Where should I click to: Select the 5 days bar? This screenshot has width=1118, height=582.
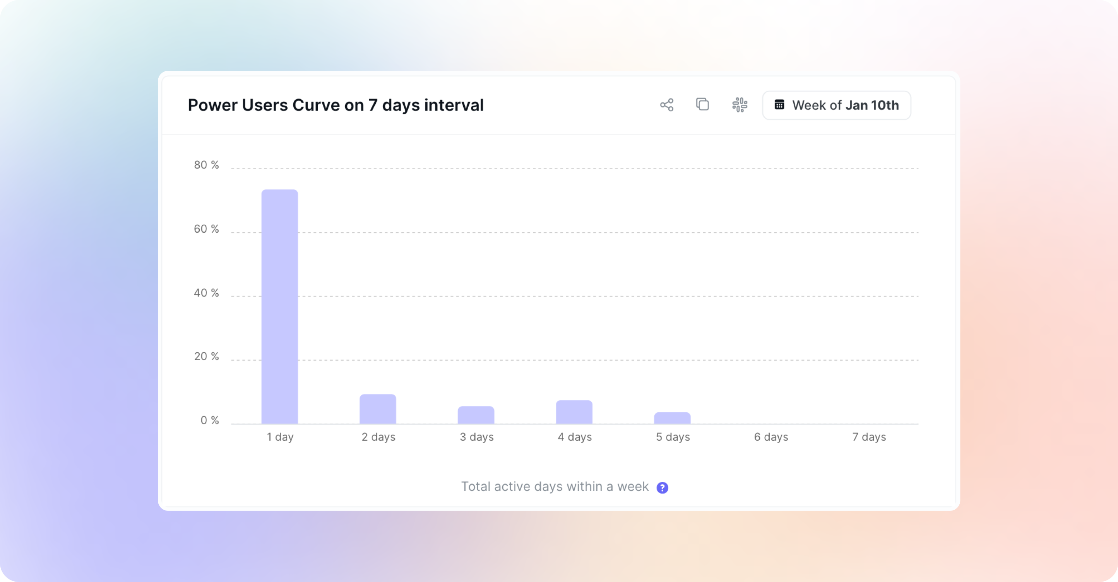672,418
